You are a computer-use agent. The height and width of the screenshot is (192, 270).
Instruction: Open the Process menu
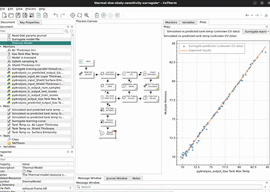[x=31, y=9]
